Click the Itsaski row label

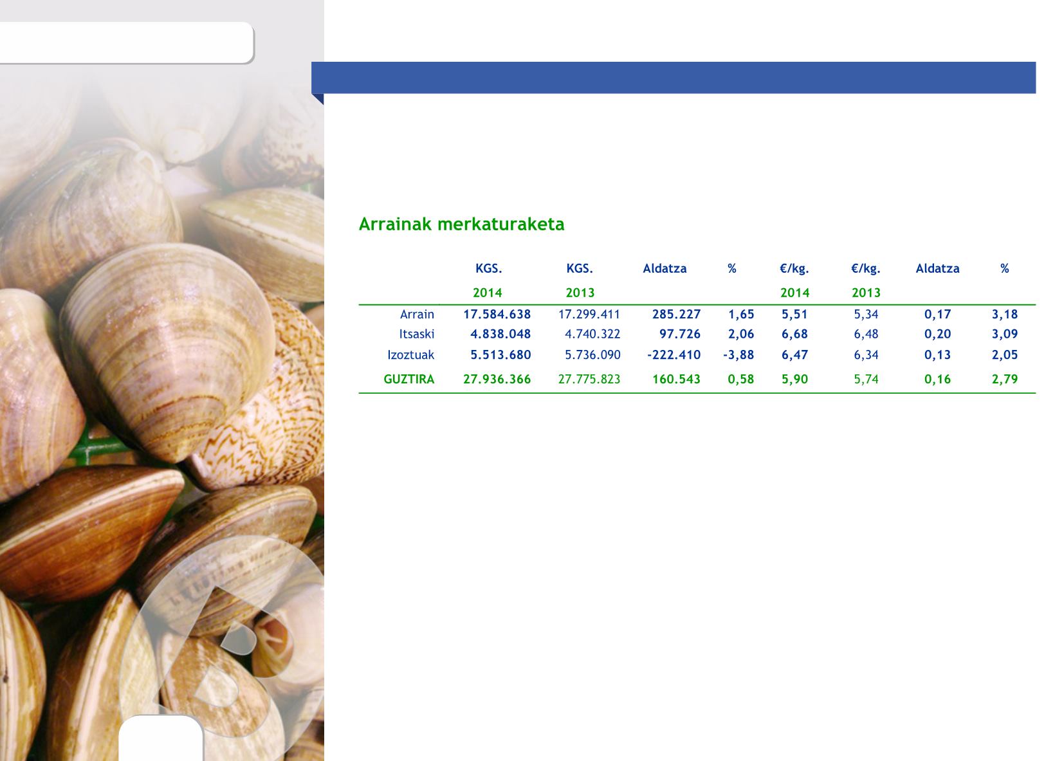coord(417,334)
